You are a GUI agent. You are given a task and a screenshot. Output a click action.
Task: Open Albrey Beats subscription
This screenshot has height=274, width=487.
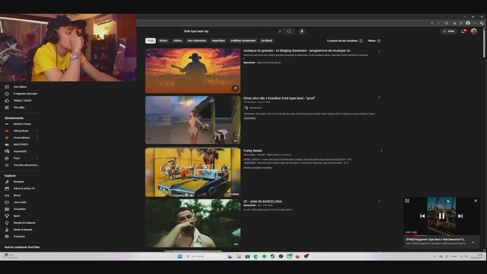click(x=21, y=131)
